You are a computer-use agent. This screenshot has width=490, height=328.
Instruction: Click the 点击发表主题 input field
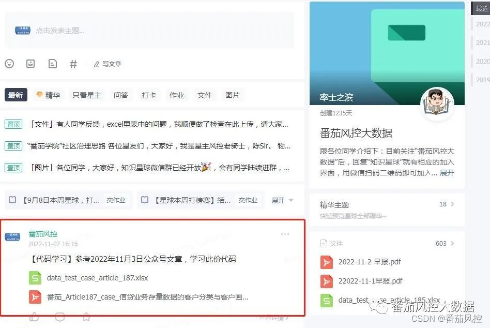149,31
